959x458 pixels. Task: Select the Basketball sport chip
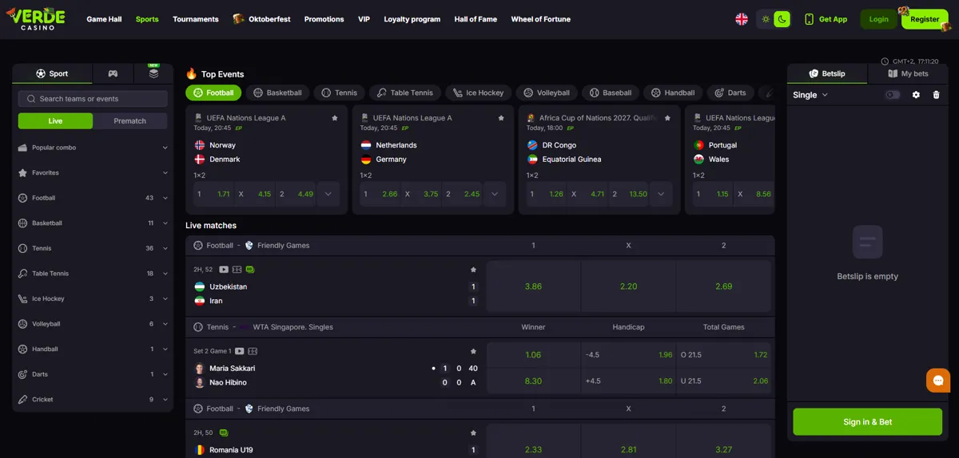coord(277,93)
